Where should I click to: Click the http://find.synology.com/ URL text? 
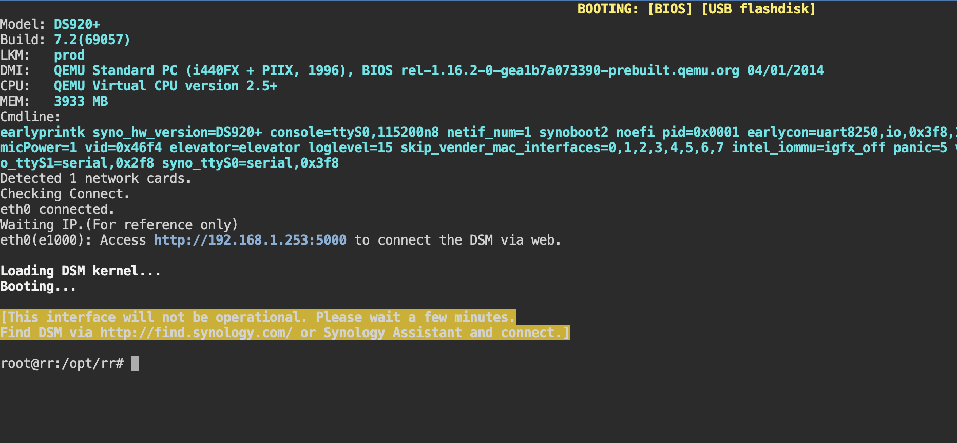[x=196, y=333]
